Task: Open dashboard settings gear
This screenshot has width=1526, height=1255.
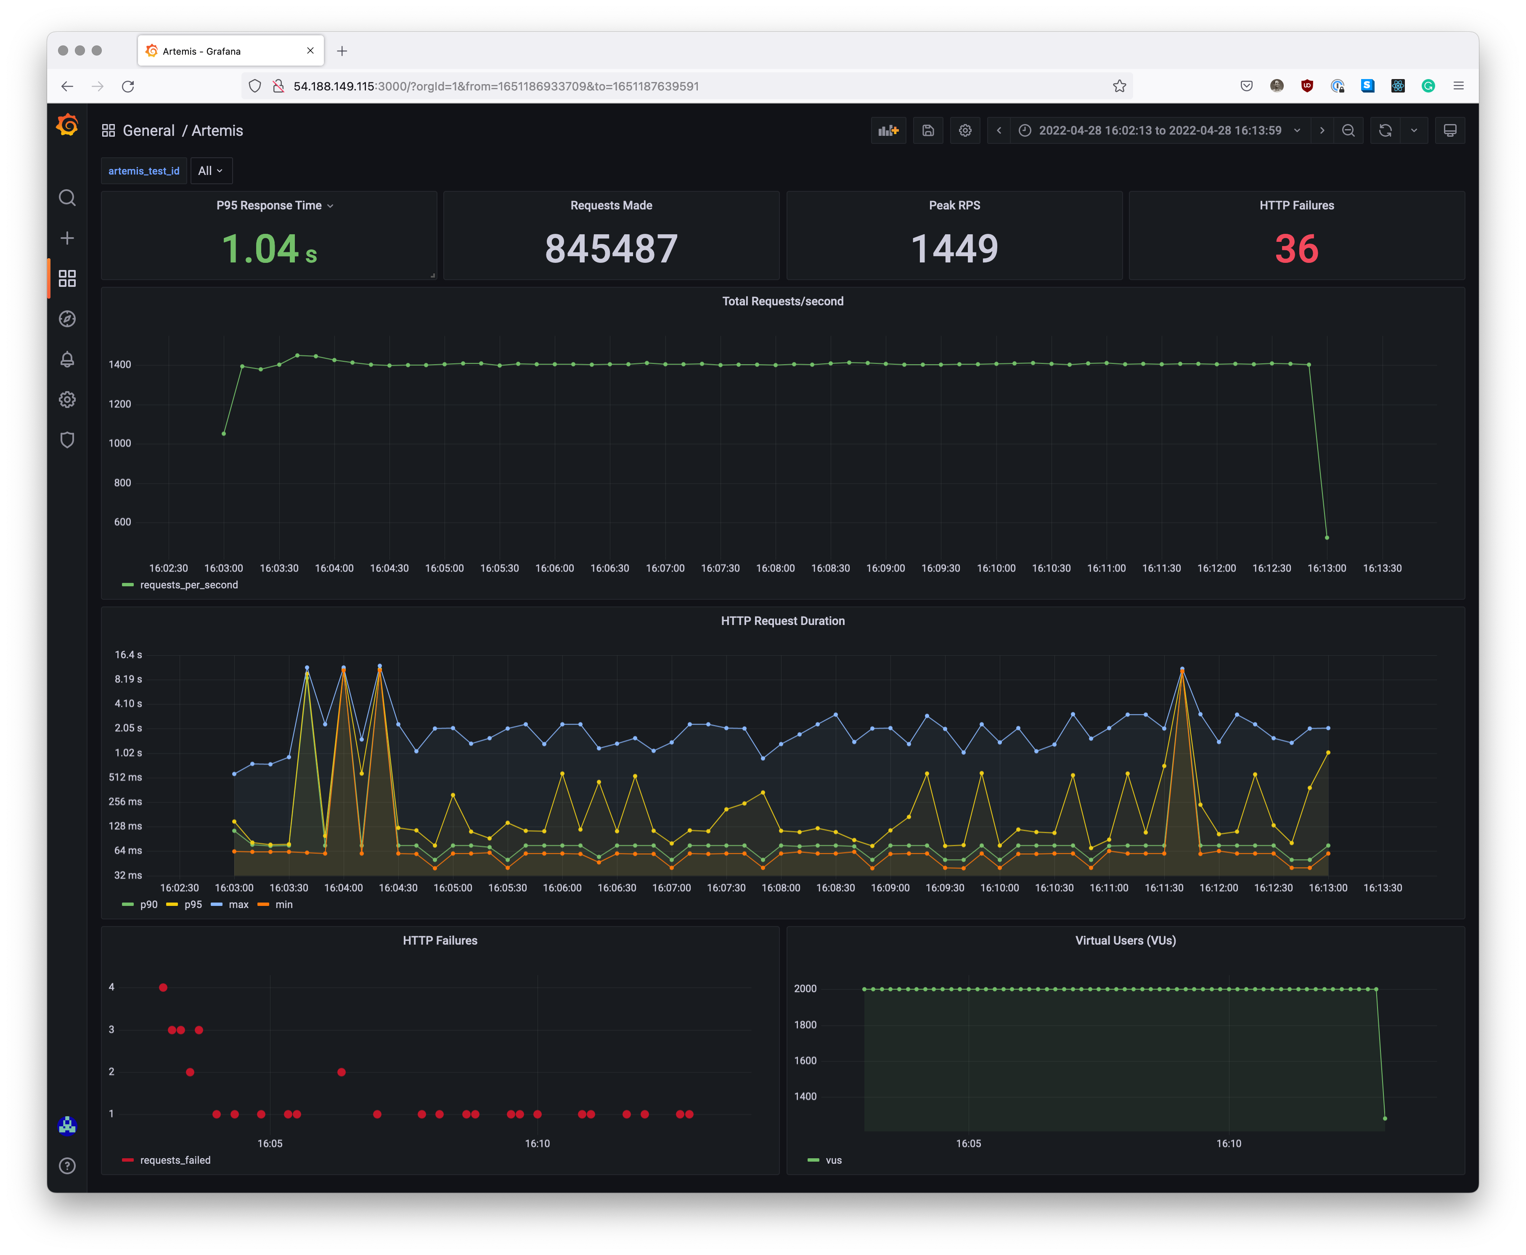Action: pos(965,131)
